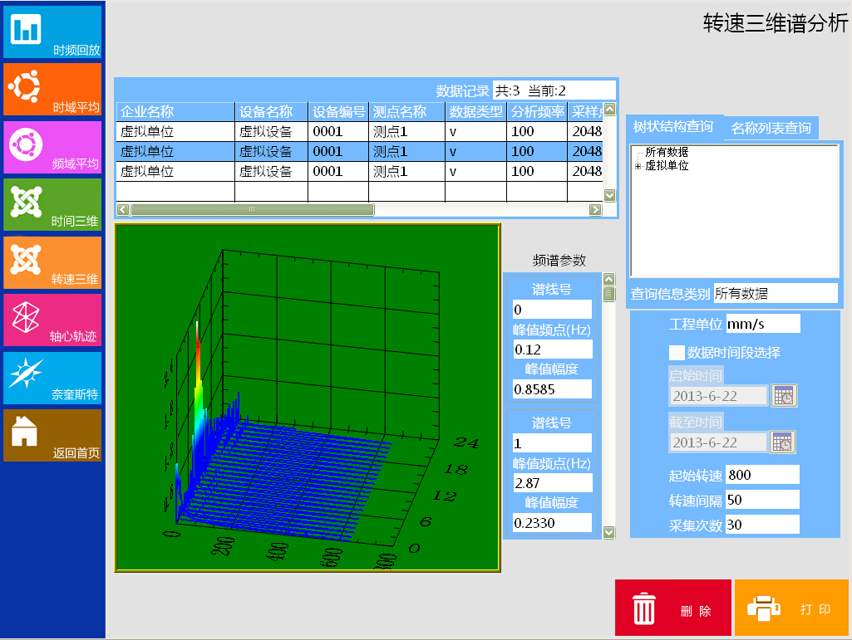
Task: Expand the 虚拟单位 tree node
Action: (638, 166)
